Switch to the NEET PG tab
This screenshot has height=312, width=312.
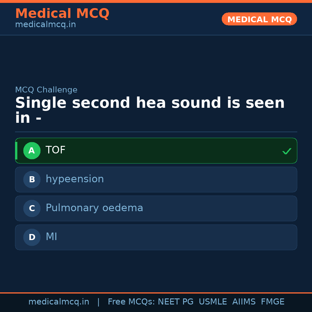click(175, 301)
